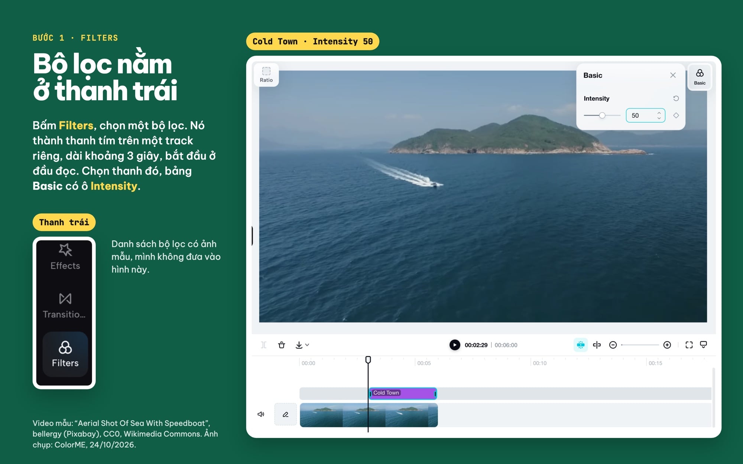Image resolution: width=743 pixels, height=464 pixels.
Task: Click the 00:00 mark on the timeline ruler
Action: pos(308,363)
